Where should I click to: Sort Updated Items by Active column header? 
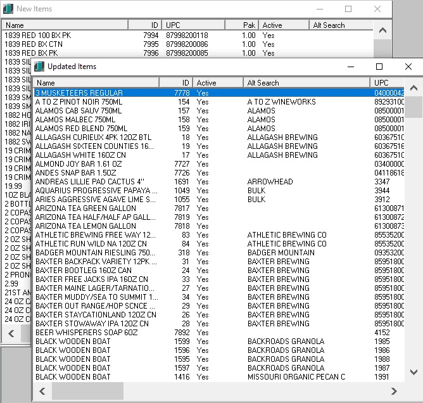tap(218, 83)
